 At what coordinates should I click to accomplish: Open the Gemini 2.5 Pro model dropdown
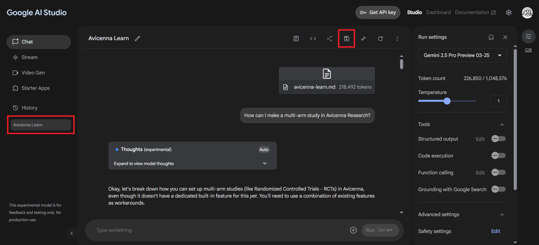tap(462, 55)
